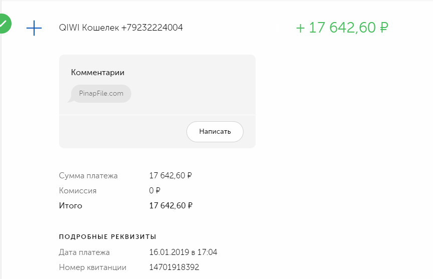The height and width of the screenshot is (279, 433).
Task: Click the ПОДРОБНЫЕ РЕКВИЗИТЫ section heading
Action: pos(108,236)
